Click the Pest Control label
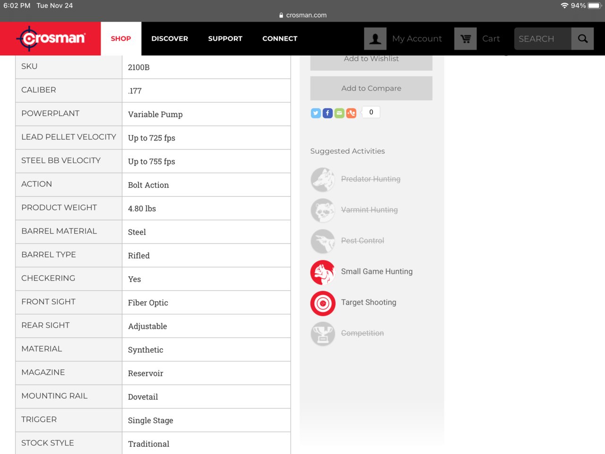The width and height of the screenshot is (605, 454). 363,240
